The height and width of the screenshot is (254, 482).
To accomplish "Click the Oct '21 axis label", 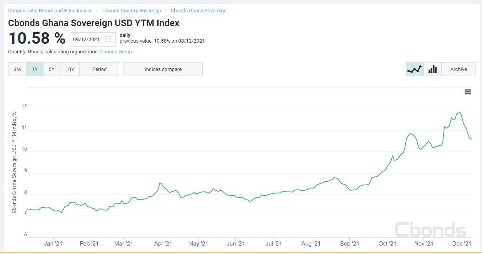I will (387, 244).
